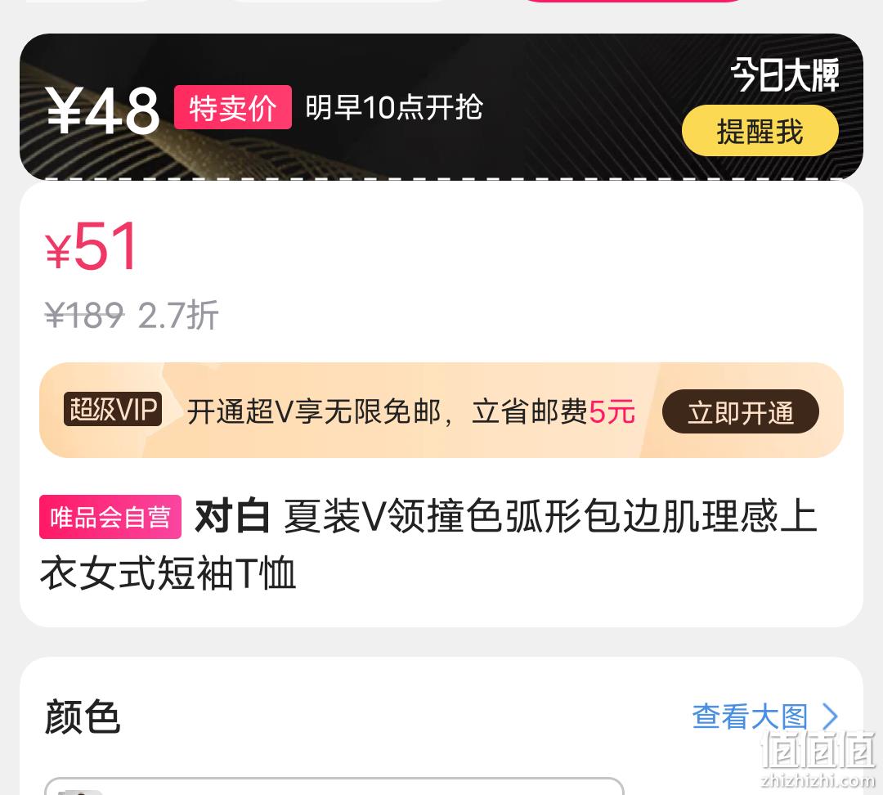The width and height of the screenshot is (883, 795).
Task: Tap the 今日大牌 logo
Action: [x=784, y=75]
